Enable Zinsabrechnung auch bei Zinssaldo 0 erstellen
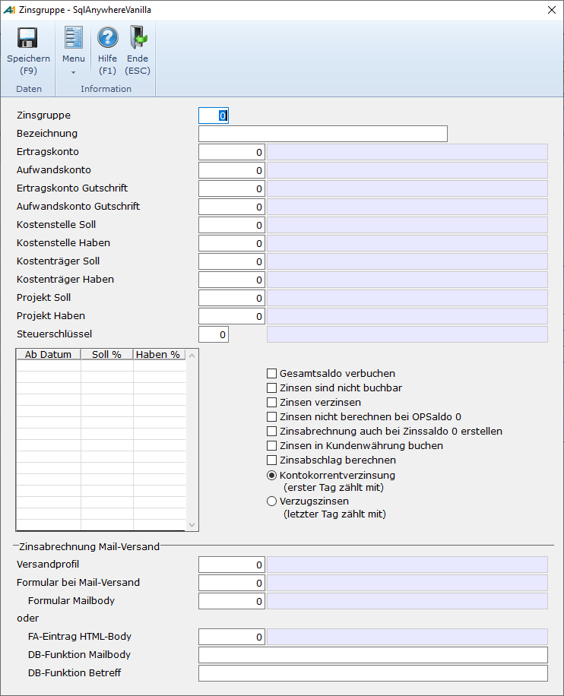Screen dimensions: 564x696 coord(272,431)
